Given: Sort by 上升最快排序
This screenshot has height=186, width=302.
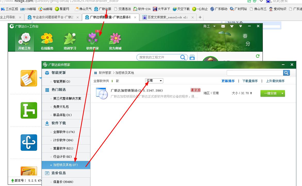Looking at the screenshot, I should pyautogui.click(x=275, y=81).
